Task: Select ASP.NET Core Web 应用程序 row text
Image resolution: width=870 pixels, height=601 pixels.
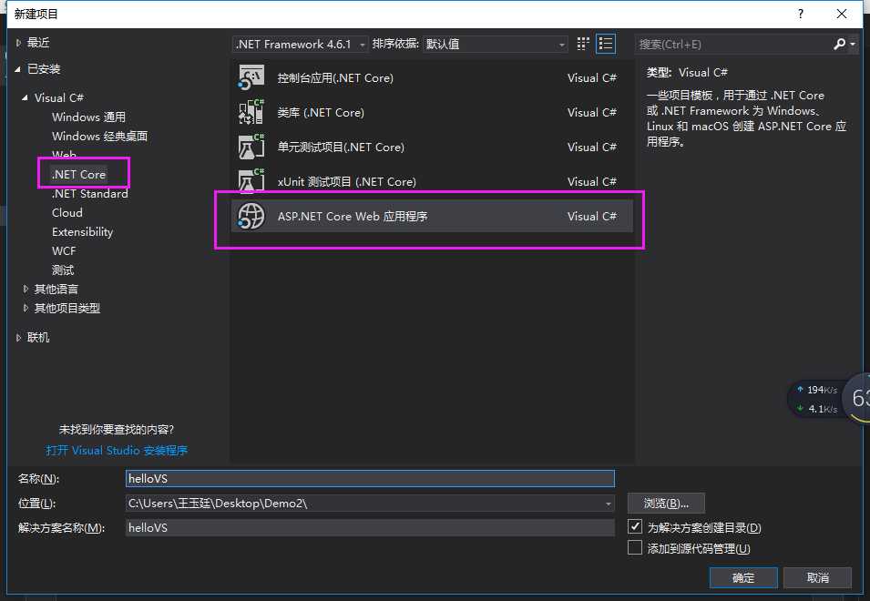Action: click(353, 216)
